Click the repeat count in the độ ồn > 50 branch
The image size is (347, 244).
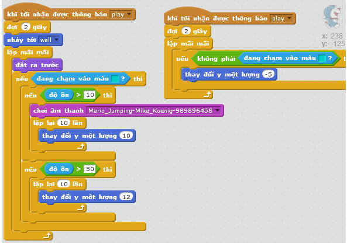64,184
